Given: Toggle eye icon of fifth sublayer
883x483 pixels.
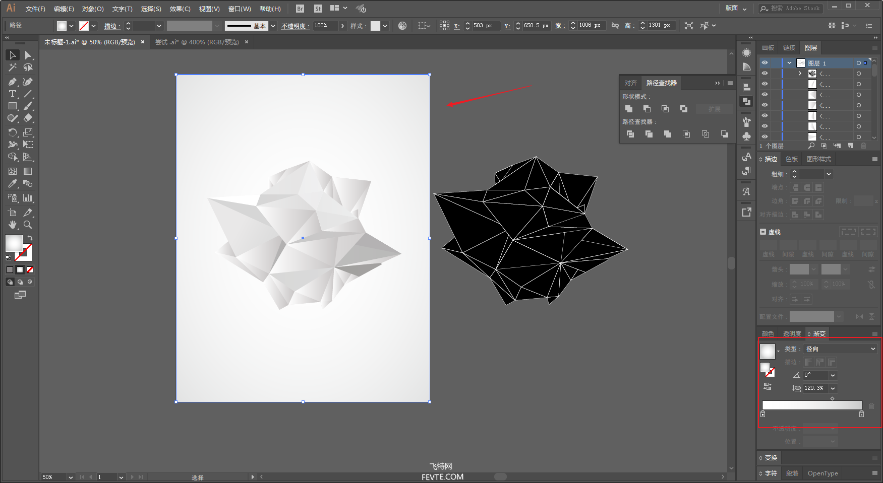Looking at the screenshot, I should (764, 116).
